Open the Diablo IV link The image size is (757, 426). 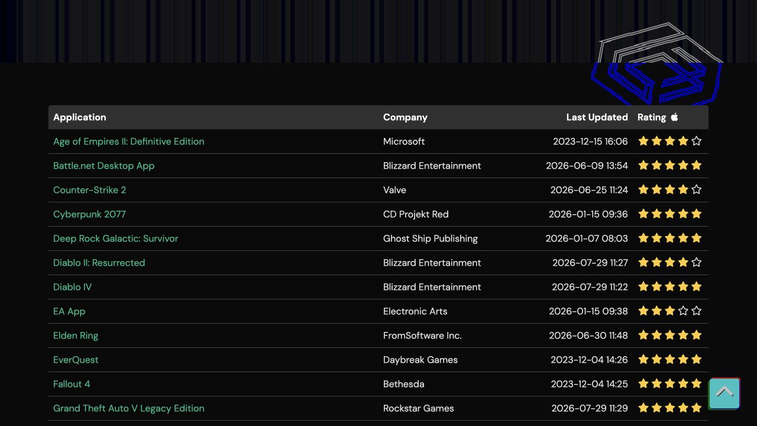[x=73, y=287]
